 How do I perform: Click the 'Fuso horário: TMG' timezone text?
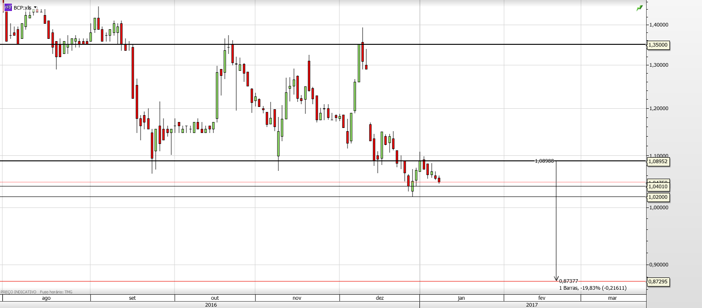pyautogui.click(x=56, y=292)
